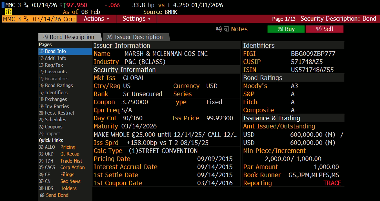Open the Covenants page
The image size is (380, 201).
(x=56, y=72)
